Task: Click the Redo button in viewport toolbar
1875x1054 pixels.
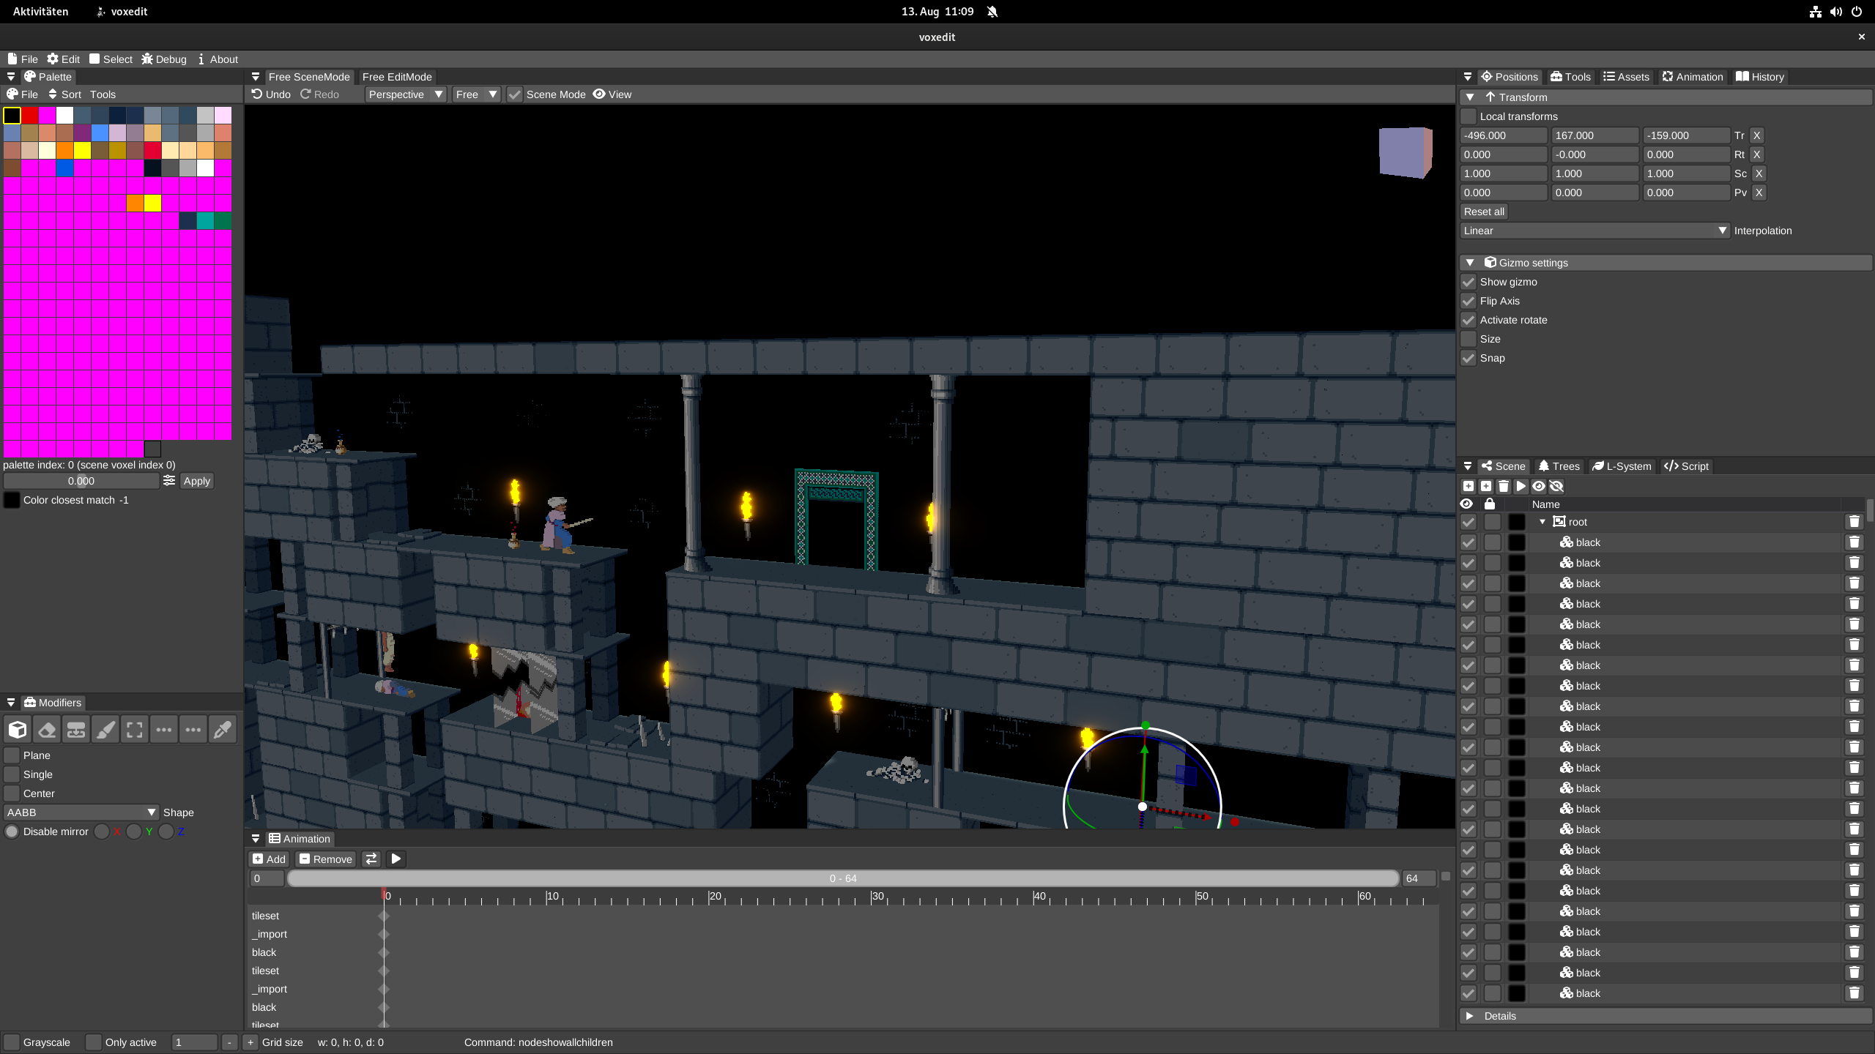Action: [x=320, y=94]
